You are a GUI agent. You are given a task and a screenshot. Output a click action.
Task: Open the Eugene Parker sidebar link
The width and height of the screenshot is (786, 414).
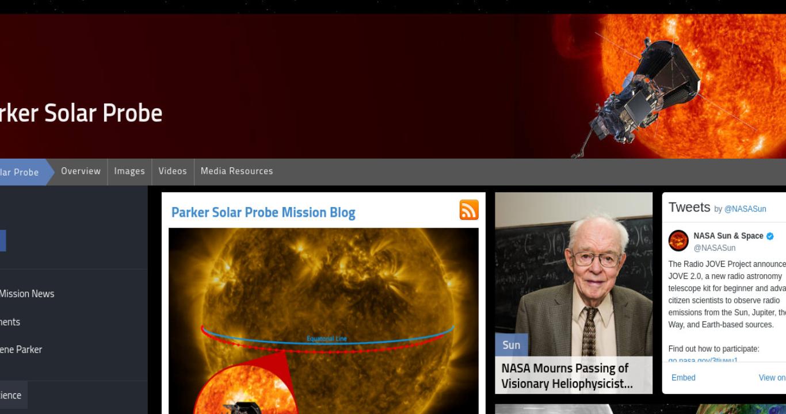(x=21, y=350)
